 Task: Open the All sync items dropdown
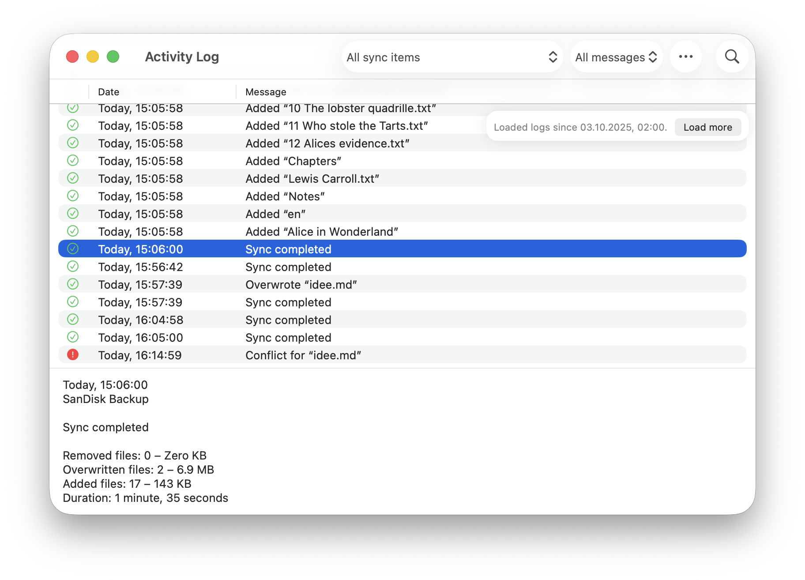[452, 57]
